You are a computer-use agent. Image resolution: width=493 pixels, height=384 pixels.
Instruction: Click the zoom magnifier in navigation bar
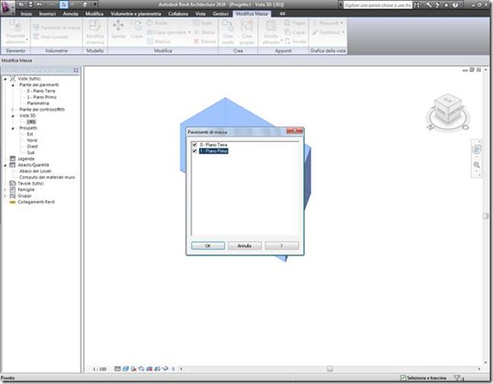[477, 165]
